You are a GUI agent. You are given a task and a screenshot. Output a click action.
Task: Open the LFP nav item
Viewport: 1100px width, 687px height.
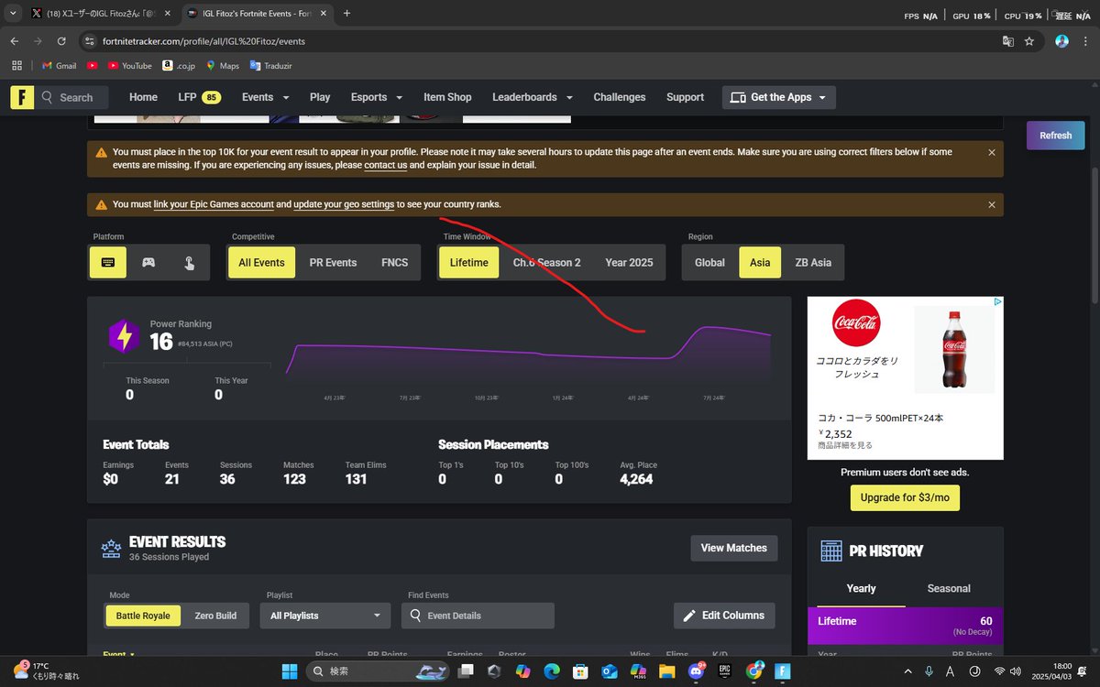[199, 97]
